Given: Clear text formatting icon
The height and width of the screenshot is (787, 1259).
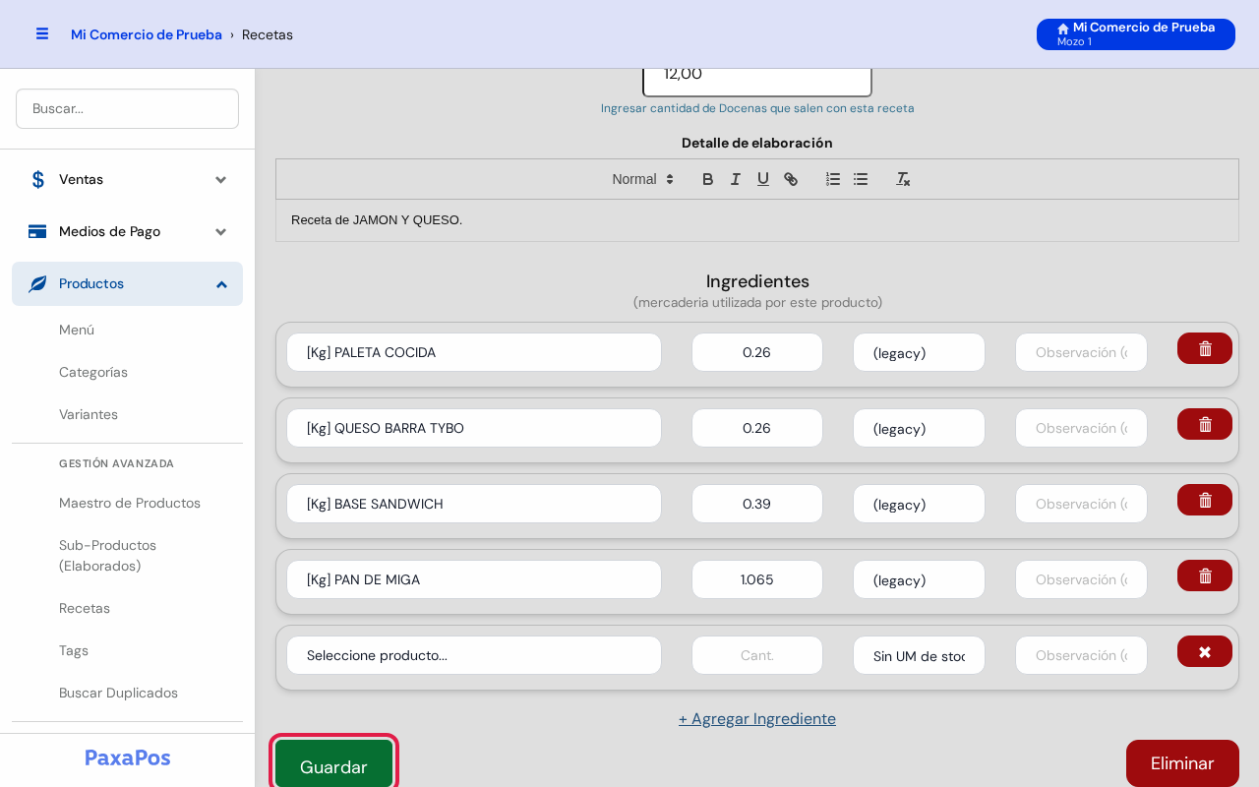Looking at the screenshot, I should (x=903, y=179).
